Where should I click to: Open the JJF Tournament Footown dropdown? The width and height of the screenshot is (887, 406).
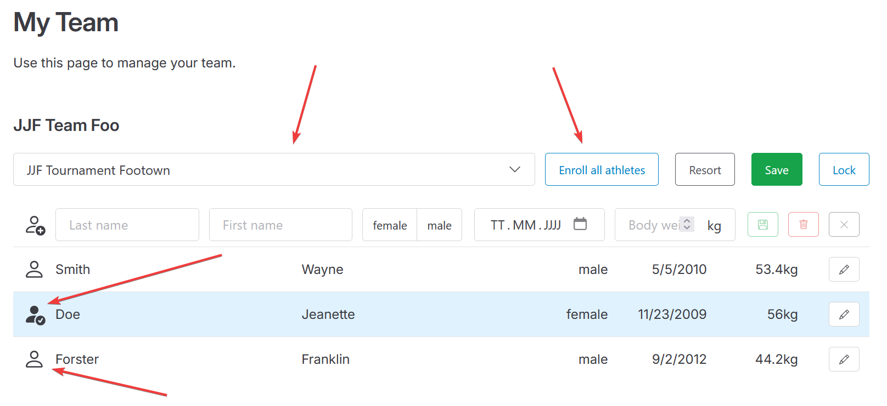[274, 169]
